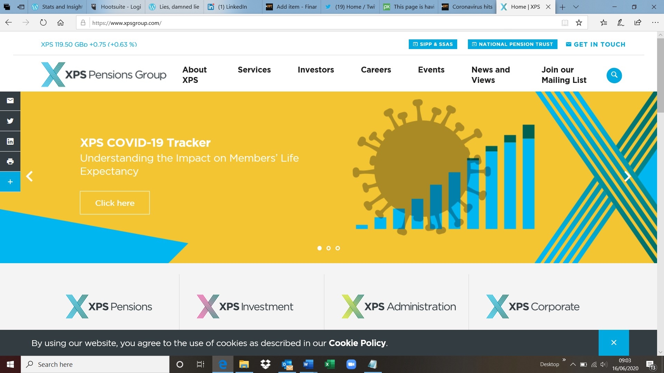Expand more share options plus icon
The height and width of the screenshot is (373, 664).
pyautogui.click(x=10, y=182)
